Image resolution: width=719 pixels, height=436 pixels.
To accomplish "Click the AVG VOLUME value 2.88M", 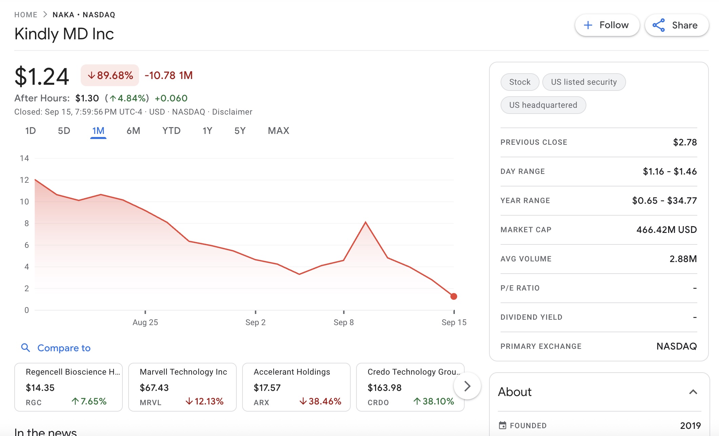I will (683, 259).
